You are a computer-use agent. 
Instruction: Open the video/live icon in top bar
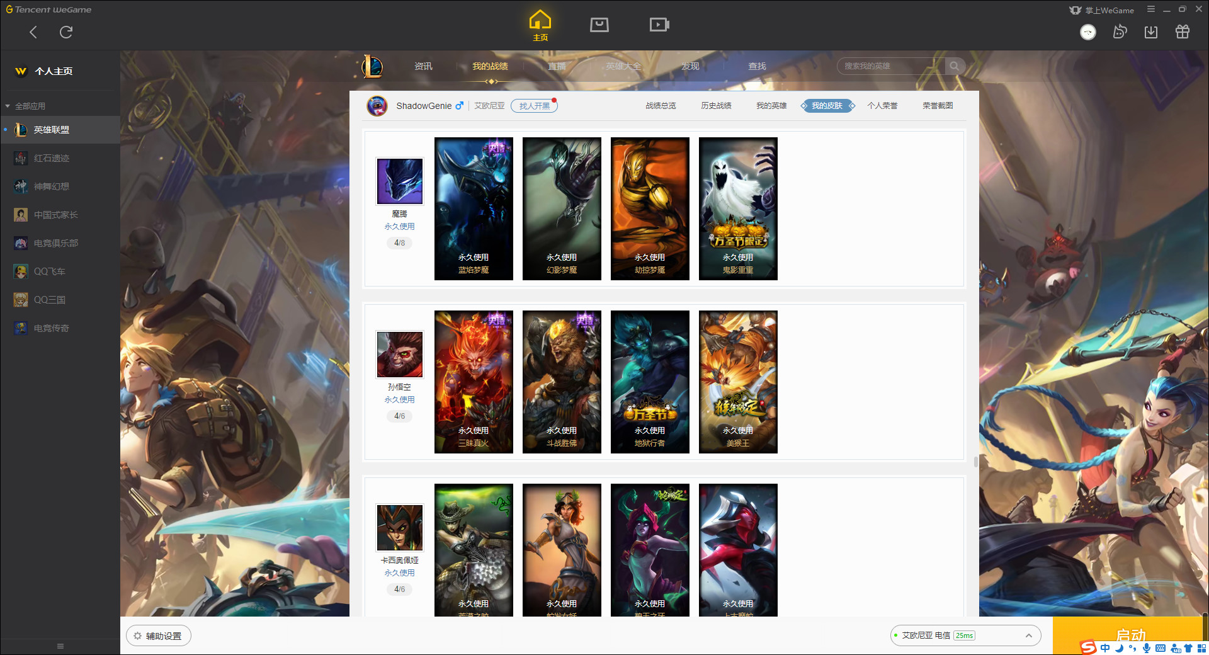pyautogui.click(x=659, y=25)
